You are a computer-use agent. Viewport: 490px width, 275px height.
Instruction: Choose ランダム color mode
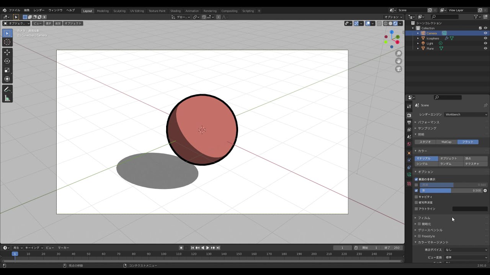pyautogui.click(x=450, y=164)
